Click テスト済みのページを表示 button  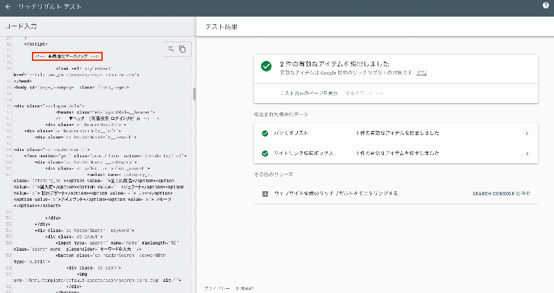(309, 94)
